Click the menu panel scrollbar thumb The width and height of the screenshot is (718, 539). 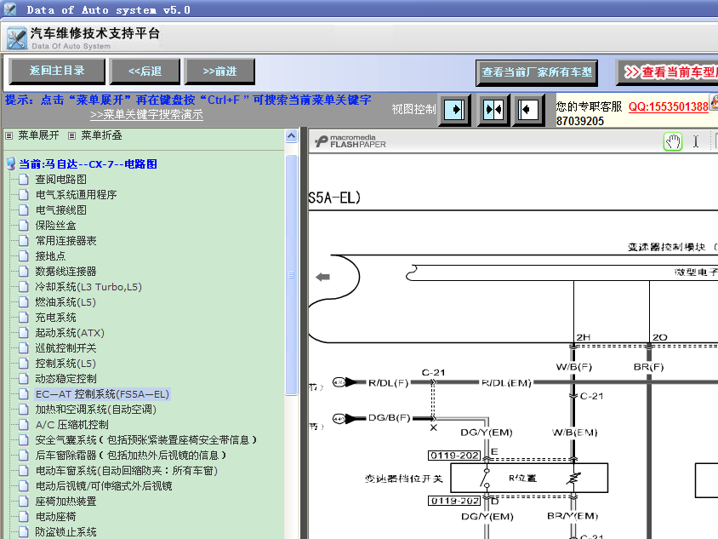(x=291, y=275)
